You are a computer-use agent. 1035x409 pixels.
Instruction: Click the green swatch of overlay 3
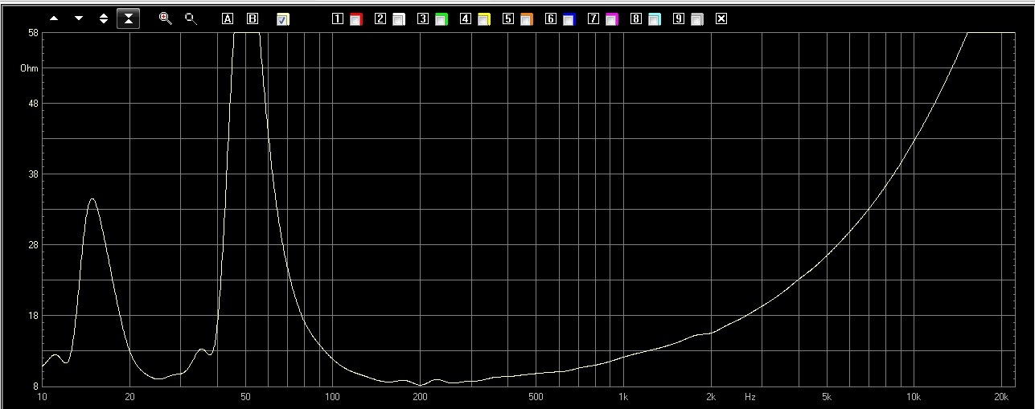tap(442, 19)
